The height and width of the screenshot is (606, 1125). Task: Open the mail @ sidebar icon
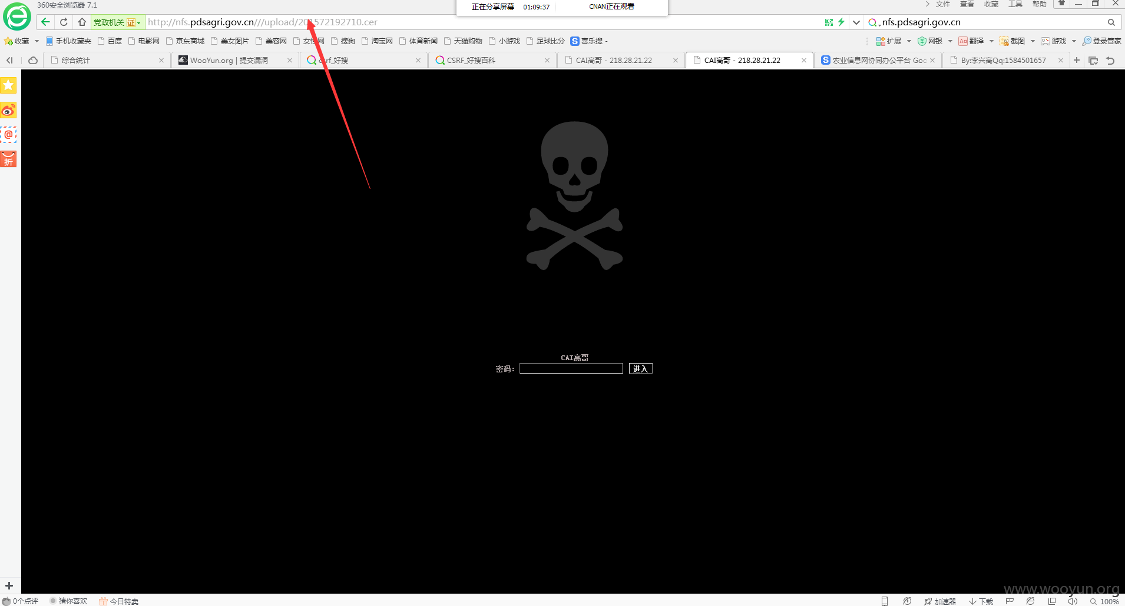click(x=8, y=135)
